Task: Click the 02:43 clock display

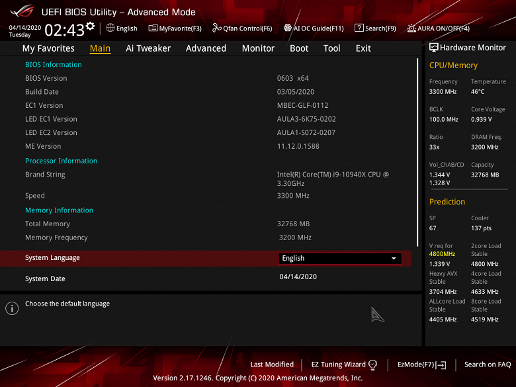Action: pos(65,30)
